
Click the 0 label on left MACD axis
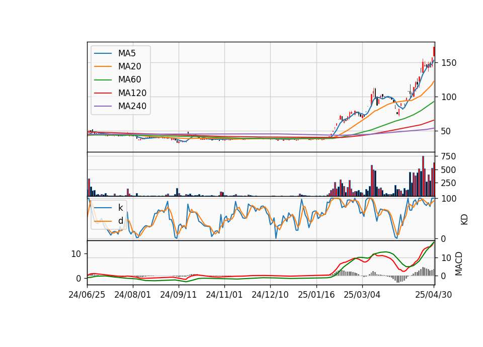click(x=78, y=279)
